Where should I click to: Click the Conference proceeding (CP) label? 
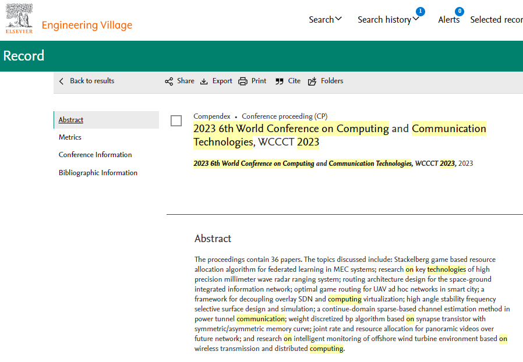click(x=285, y=116)
